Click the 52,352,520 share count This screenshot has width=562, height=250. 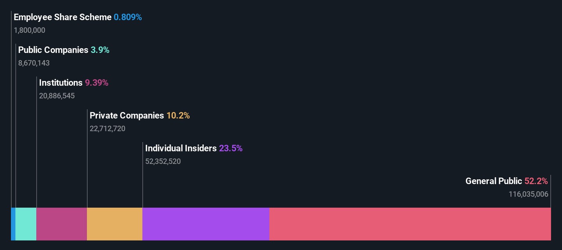pos(163,161)
